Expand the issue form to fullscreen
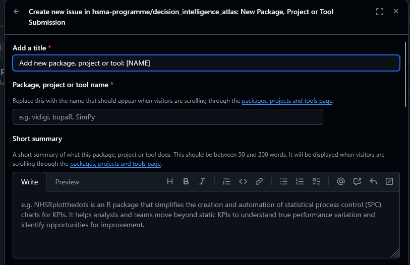Image resolution: width=410 pixels, height=265 pixels. coord(380,12)
